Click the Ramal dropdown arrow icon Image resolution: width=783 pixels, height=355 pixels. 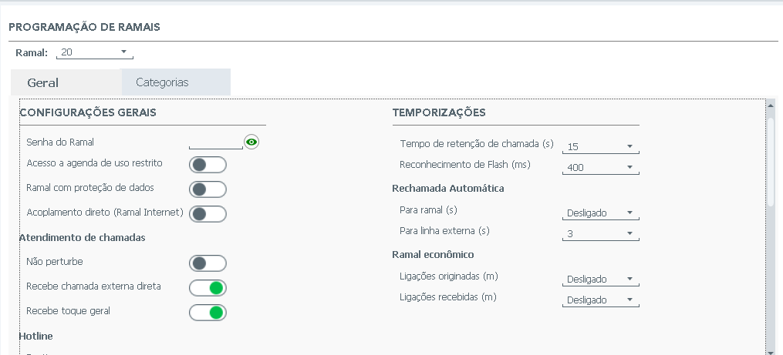pyautogui.click(x=124, y=52)
